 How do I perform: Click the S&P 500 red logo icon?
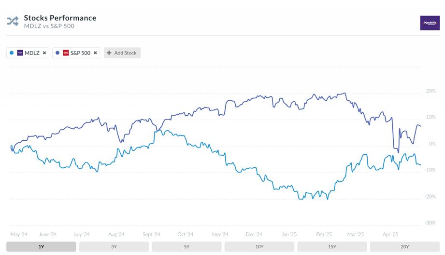pos(66,53)
